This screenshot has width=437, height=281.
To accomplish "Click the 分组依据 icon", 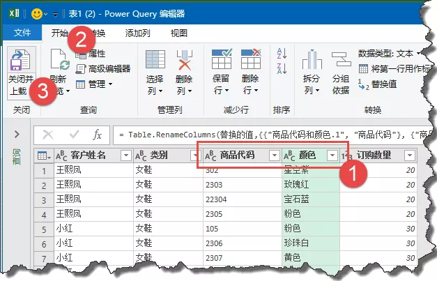I will click(x=341, y=59).
